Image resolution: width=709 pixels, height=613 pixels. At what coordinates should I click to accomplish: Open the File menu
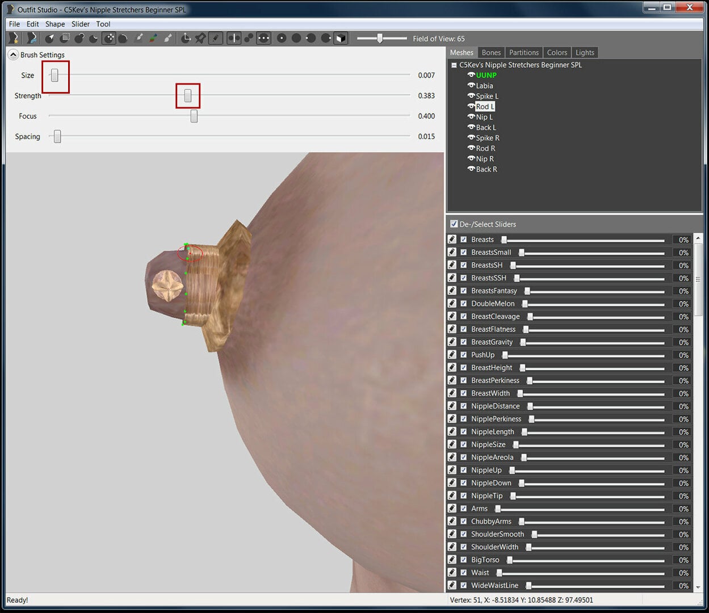click(14, 24)
